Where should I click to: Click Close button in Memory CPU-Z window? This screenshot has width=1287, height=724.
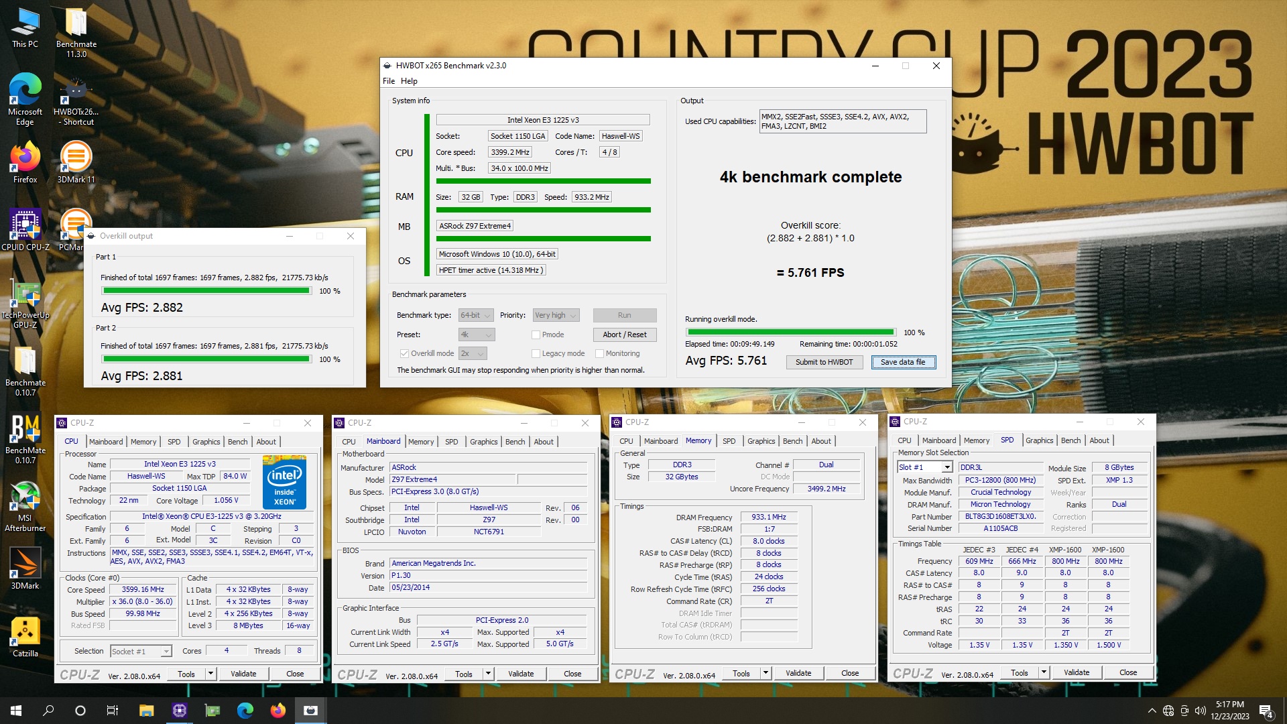[849, 673]
